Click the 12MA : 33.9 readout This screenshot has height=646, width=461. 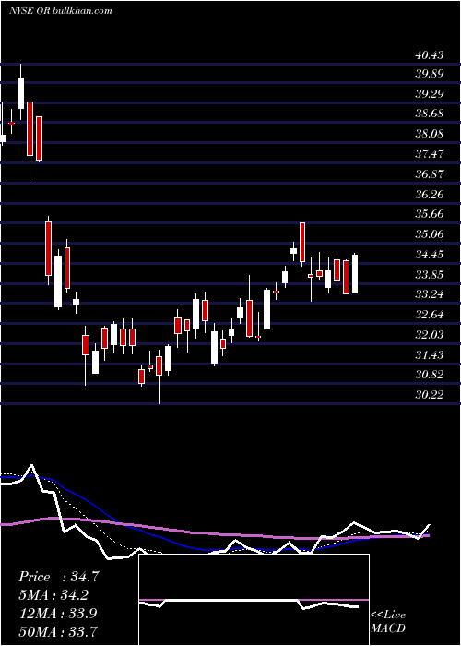click(x=59, y=613)
